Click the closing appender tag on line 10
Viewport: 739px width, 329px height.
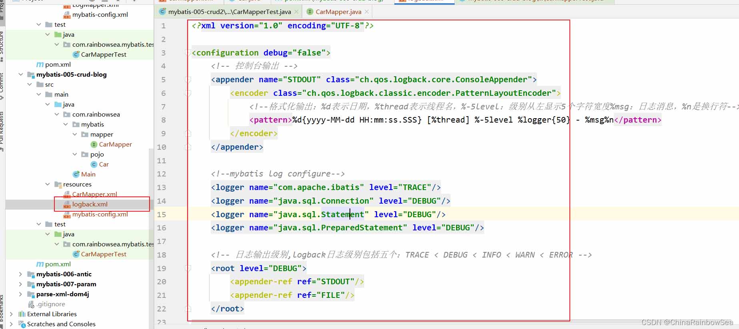(x=237, y=147)
